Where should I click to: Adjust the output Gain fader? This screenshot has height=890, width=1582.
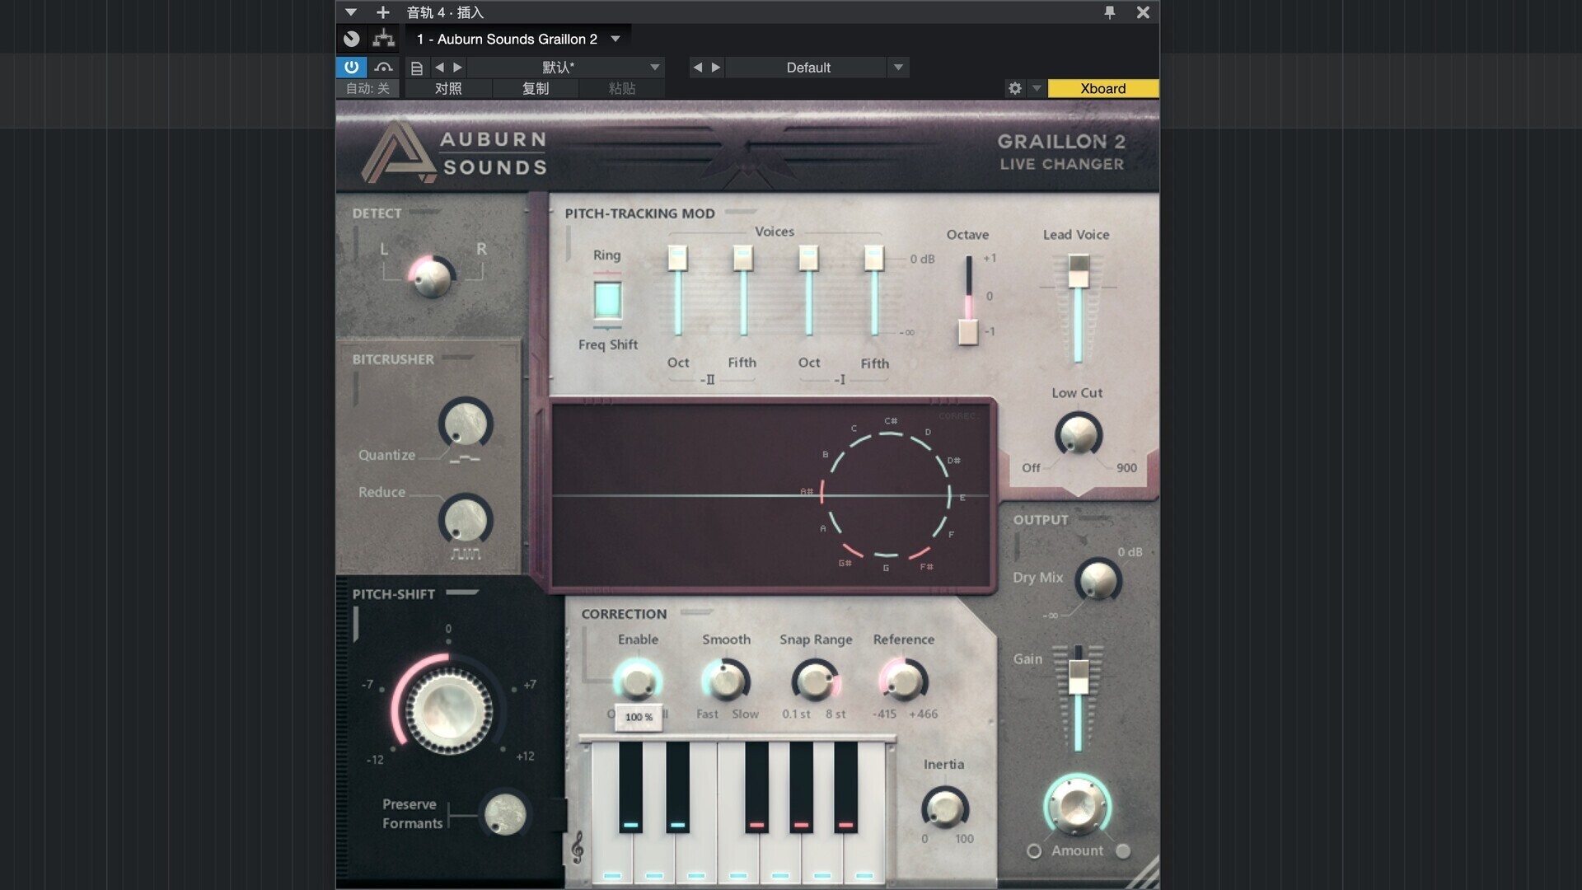tap(1079, 677)
